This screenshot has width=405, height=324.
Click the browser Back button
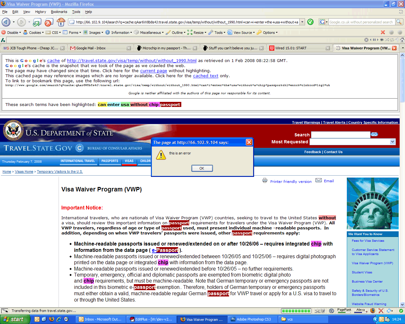tap(6, 22)
